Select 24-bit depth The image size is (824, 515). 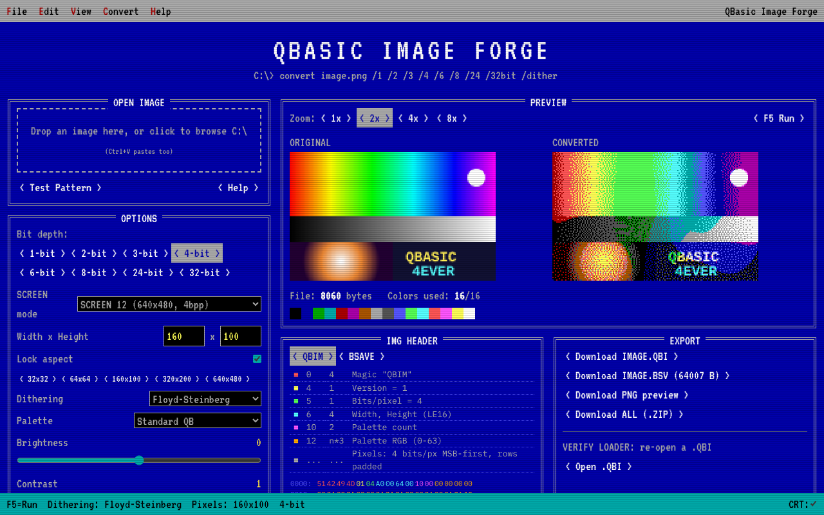(148, 272)
